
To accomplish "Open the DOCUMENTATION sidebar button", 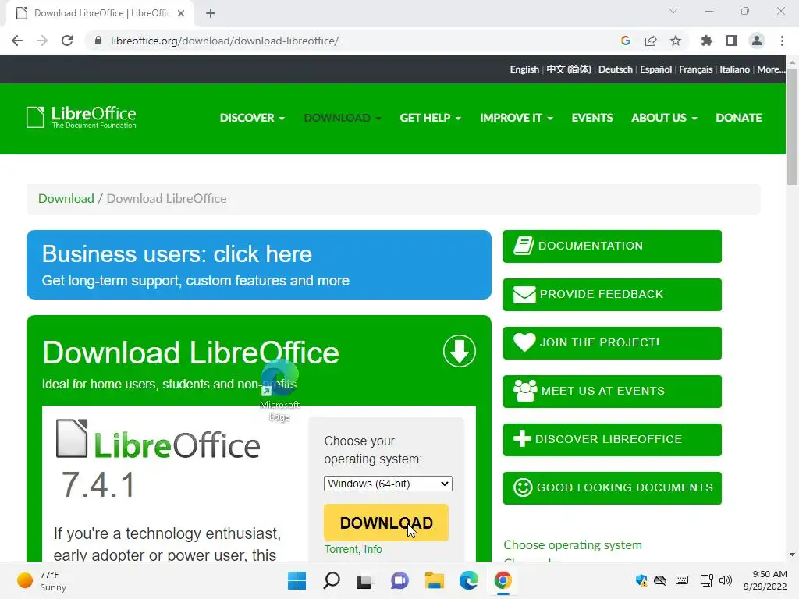I will tap(612, 246).
